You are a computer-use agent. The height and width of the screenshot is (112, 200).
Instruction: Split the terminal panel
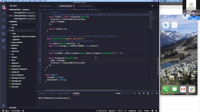[144, 93]
